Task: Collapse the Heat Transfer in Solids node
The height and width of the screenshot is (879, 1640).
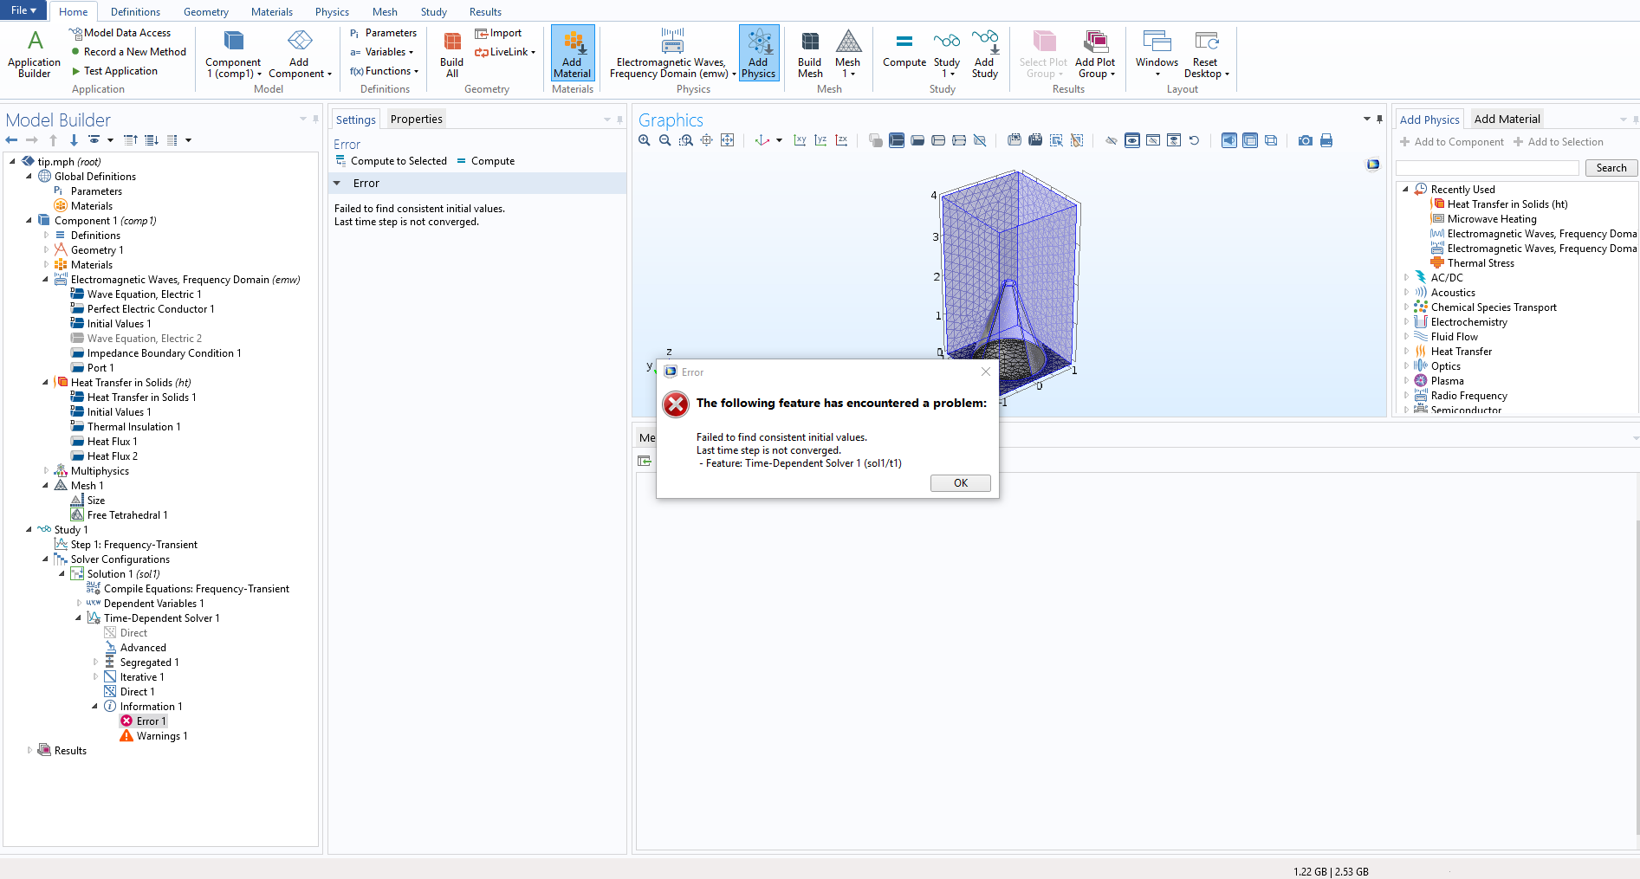Action: pyautogui.click(x=45, y=382)
